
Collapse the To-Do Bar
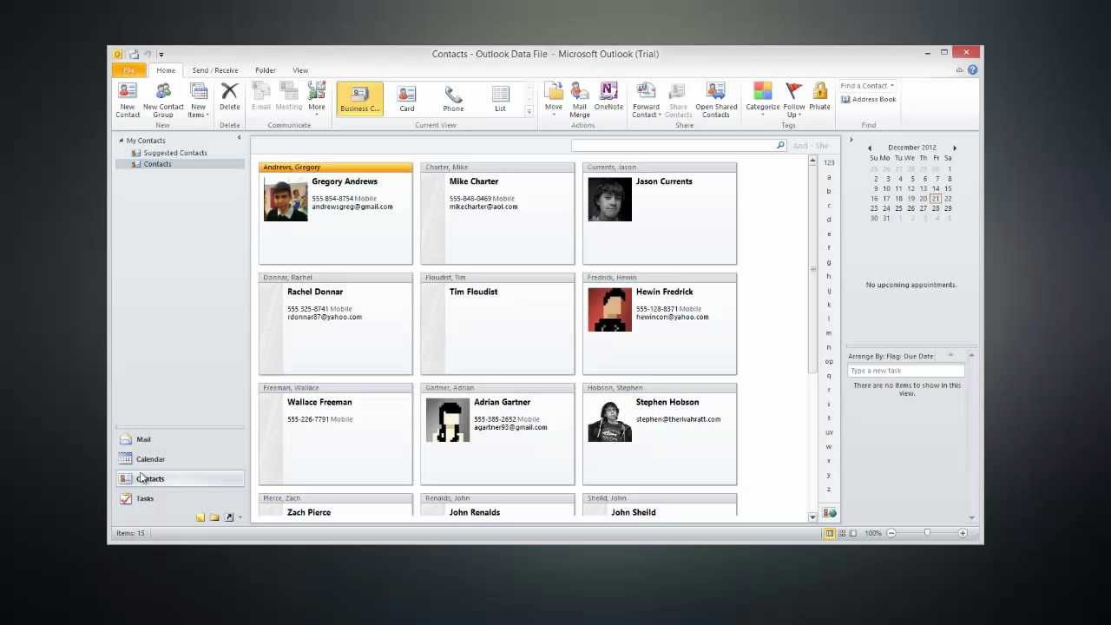(x=851, y=140)
